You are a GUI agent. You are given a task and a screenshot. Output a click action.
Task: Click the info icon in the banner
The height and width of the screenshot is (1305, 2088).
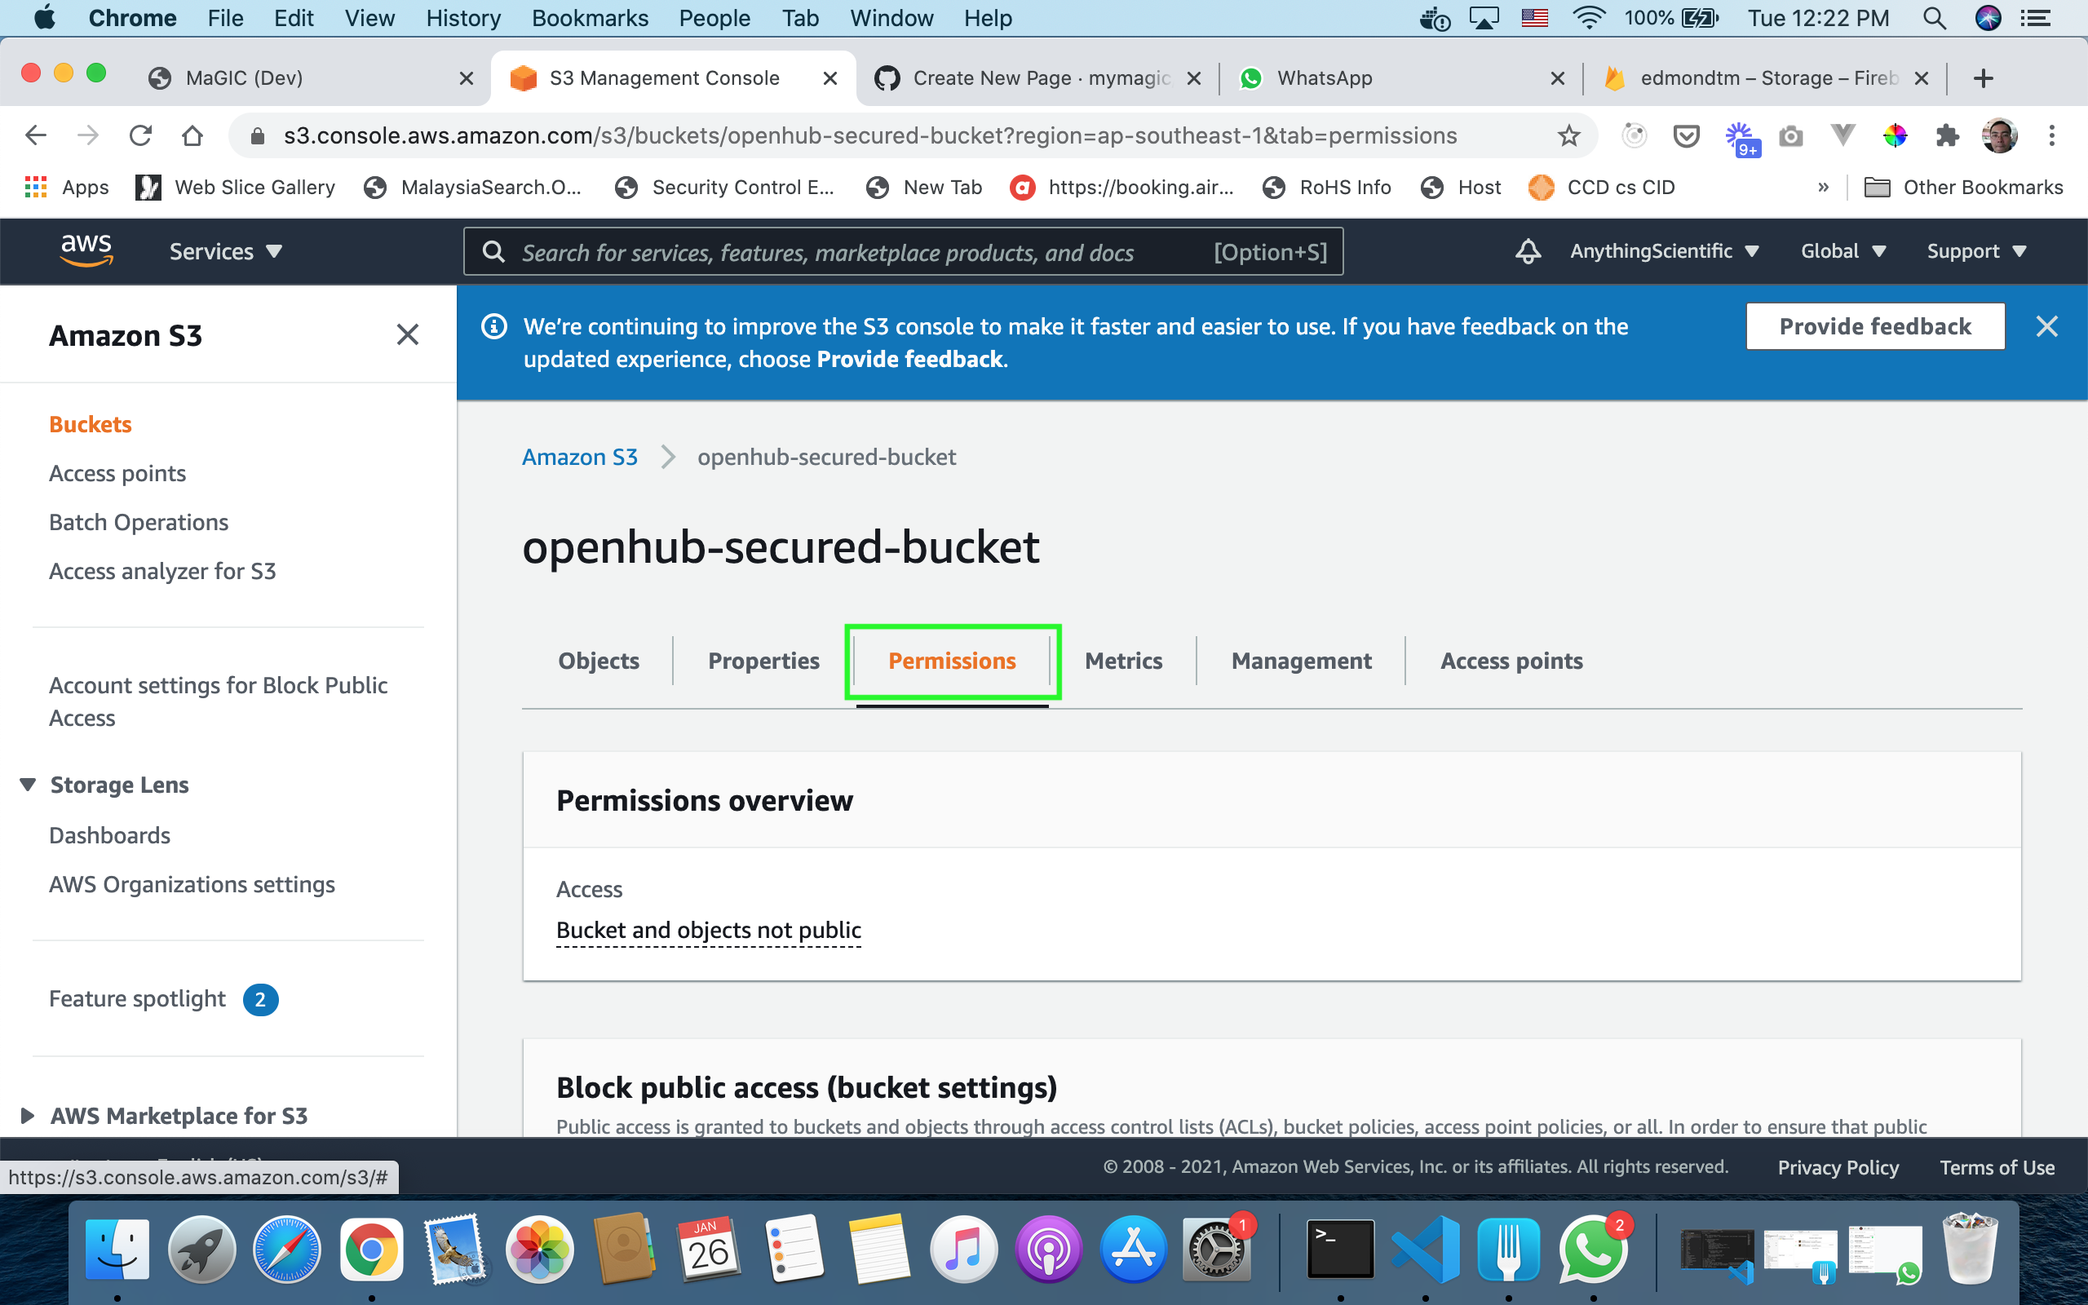[493, 326]
